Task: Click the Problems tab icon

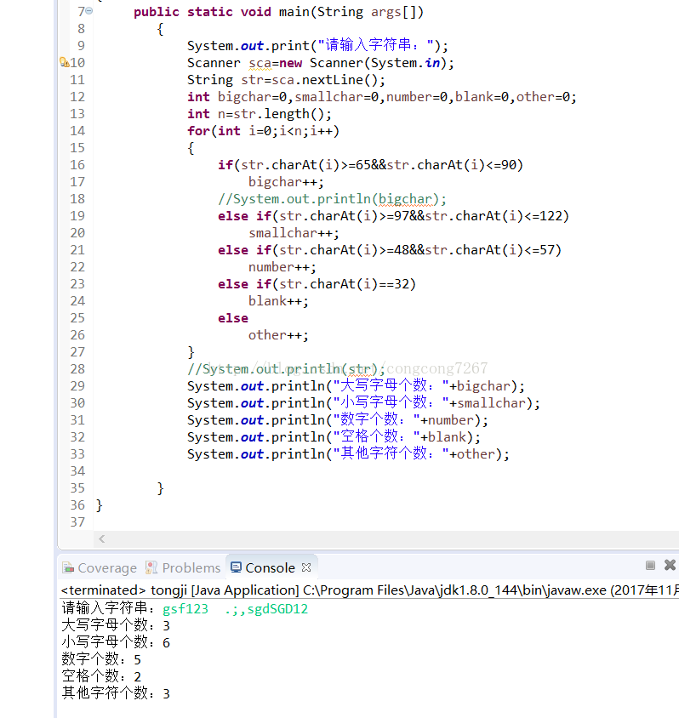Action: tap(151, 567)
